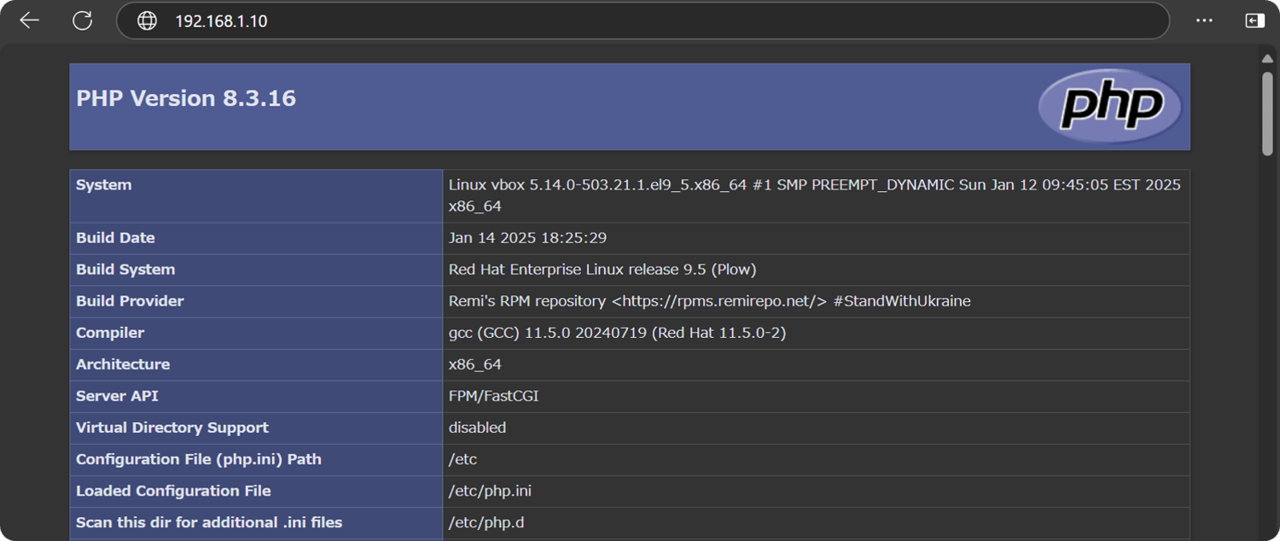Click the Server API label
This screenshot has width=1280, height=541.
117,396
